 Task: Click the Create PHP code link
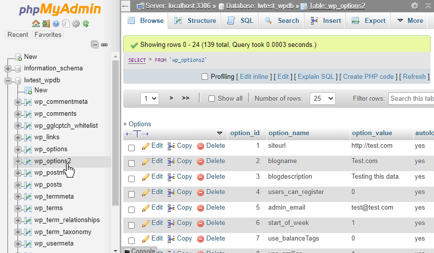click(x=369, y=77)
